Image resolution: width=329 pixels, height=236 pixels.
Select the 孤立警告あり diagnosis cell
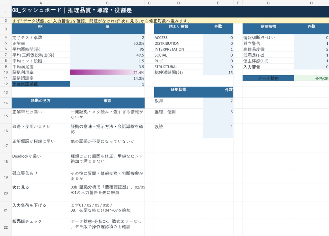pyautogui.click(x=41, y=177)
